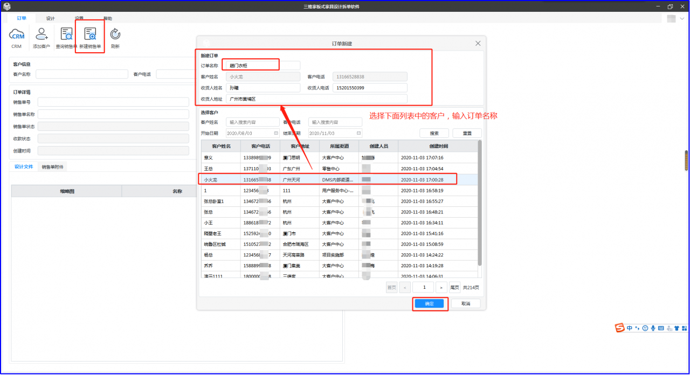Open calendar picker for 结束日期
Viewport: 690px width, 375px height.
click(x=358, y=133)
